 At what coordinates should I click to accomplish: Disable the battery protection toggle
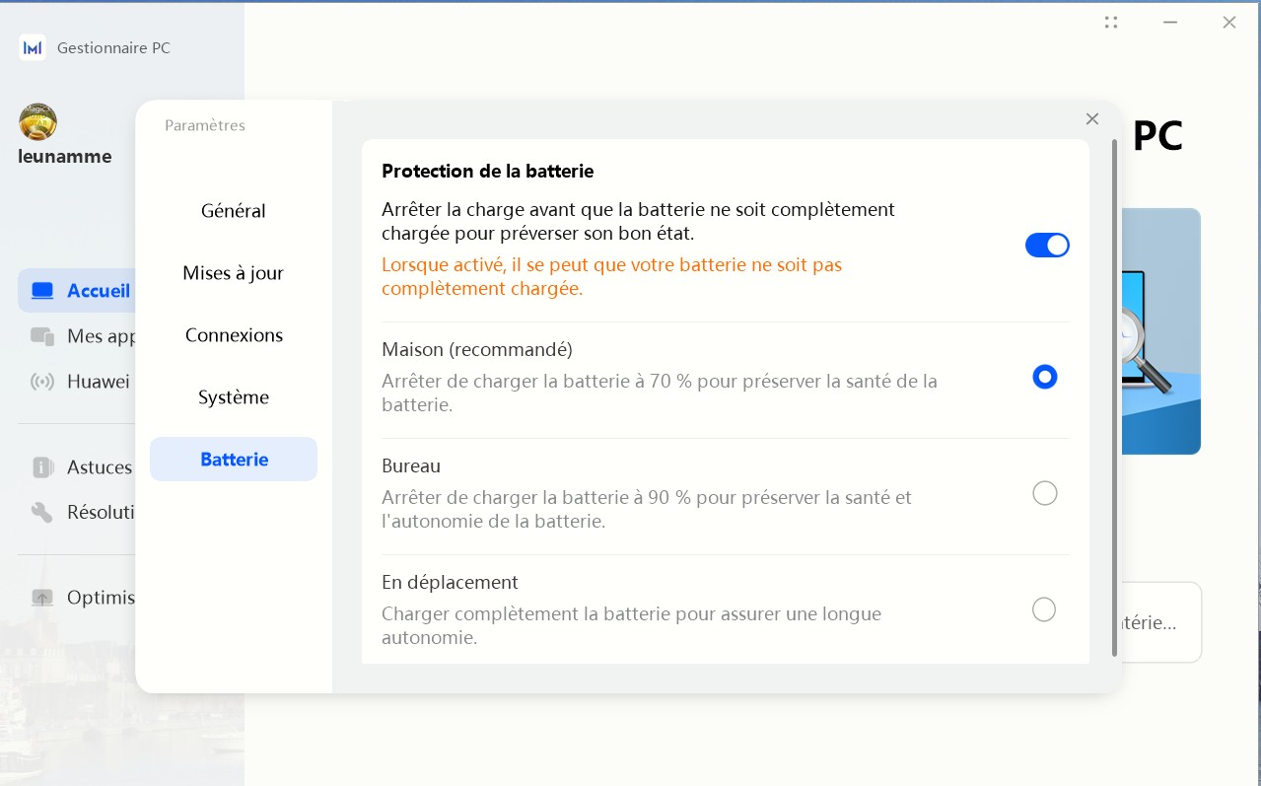[x=1047, y=246]
